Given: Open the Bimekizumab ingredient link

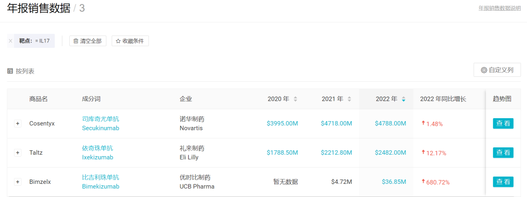Looking at the screenshot, I should point(101,186).
